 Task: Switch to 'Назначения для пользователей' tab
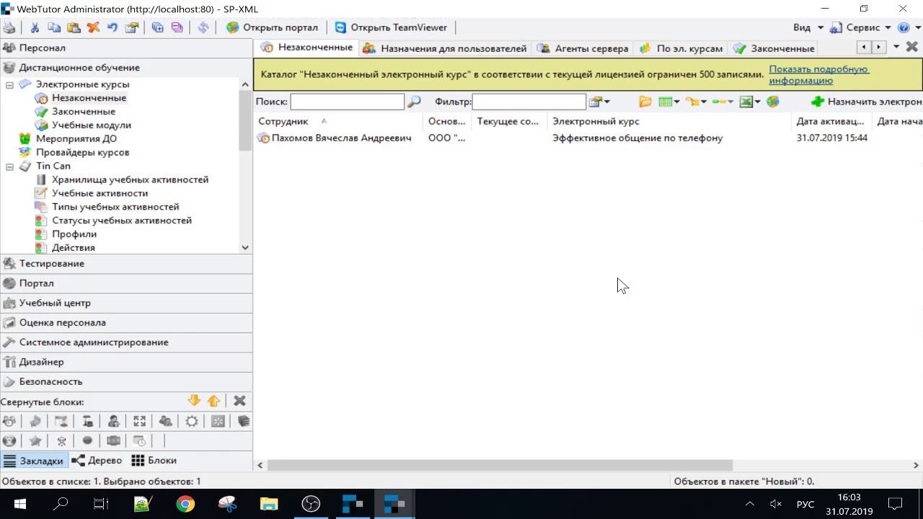[445, 48]
